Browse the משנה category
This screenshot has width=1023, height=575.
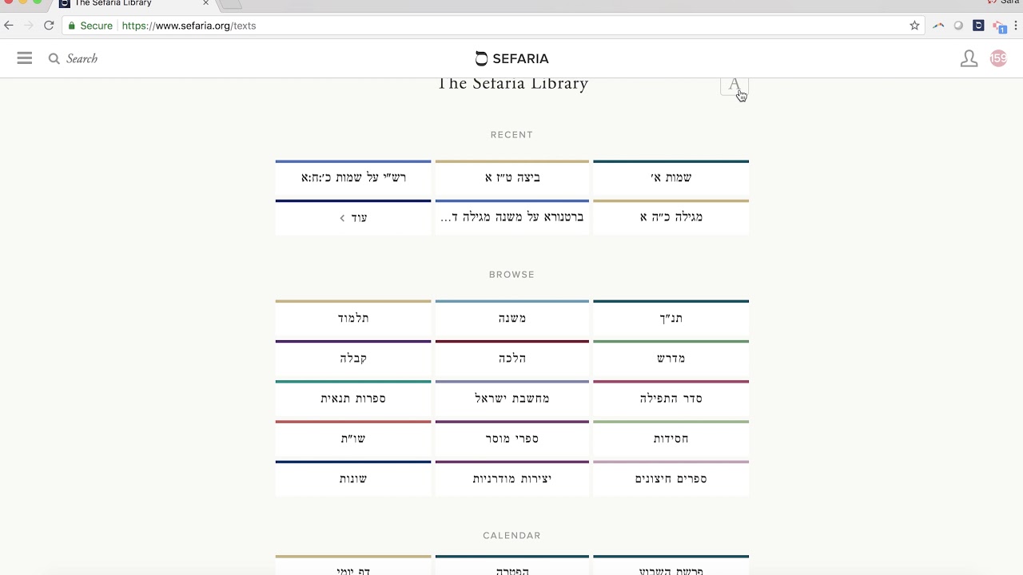click(512, 318)
